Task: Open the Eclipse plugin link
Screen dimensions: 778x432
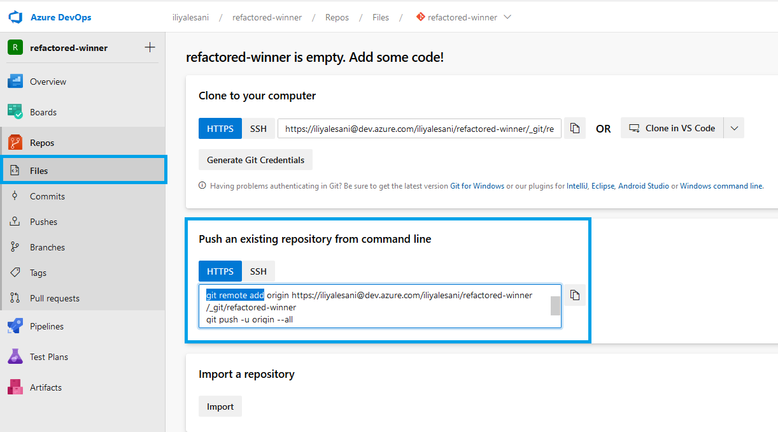Action: (603, 186)
